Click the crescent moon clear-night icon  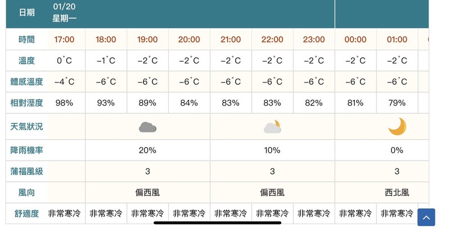tap(397, 126)
